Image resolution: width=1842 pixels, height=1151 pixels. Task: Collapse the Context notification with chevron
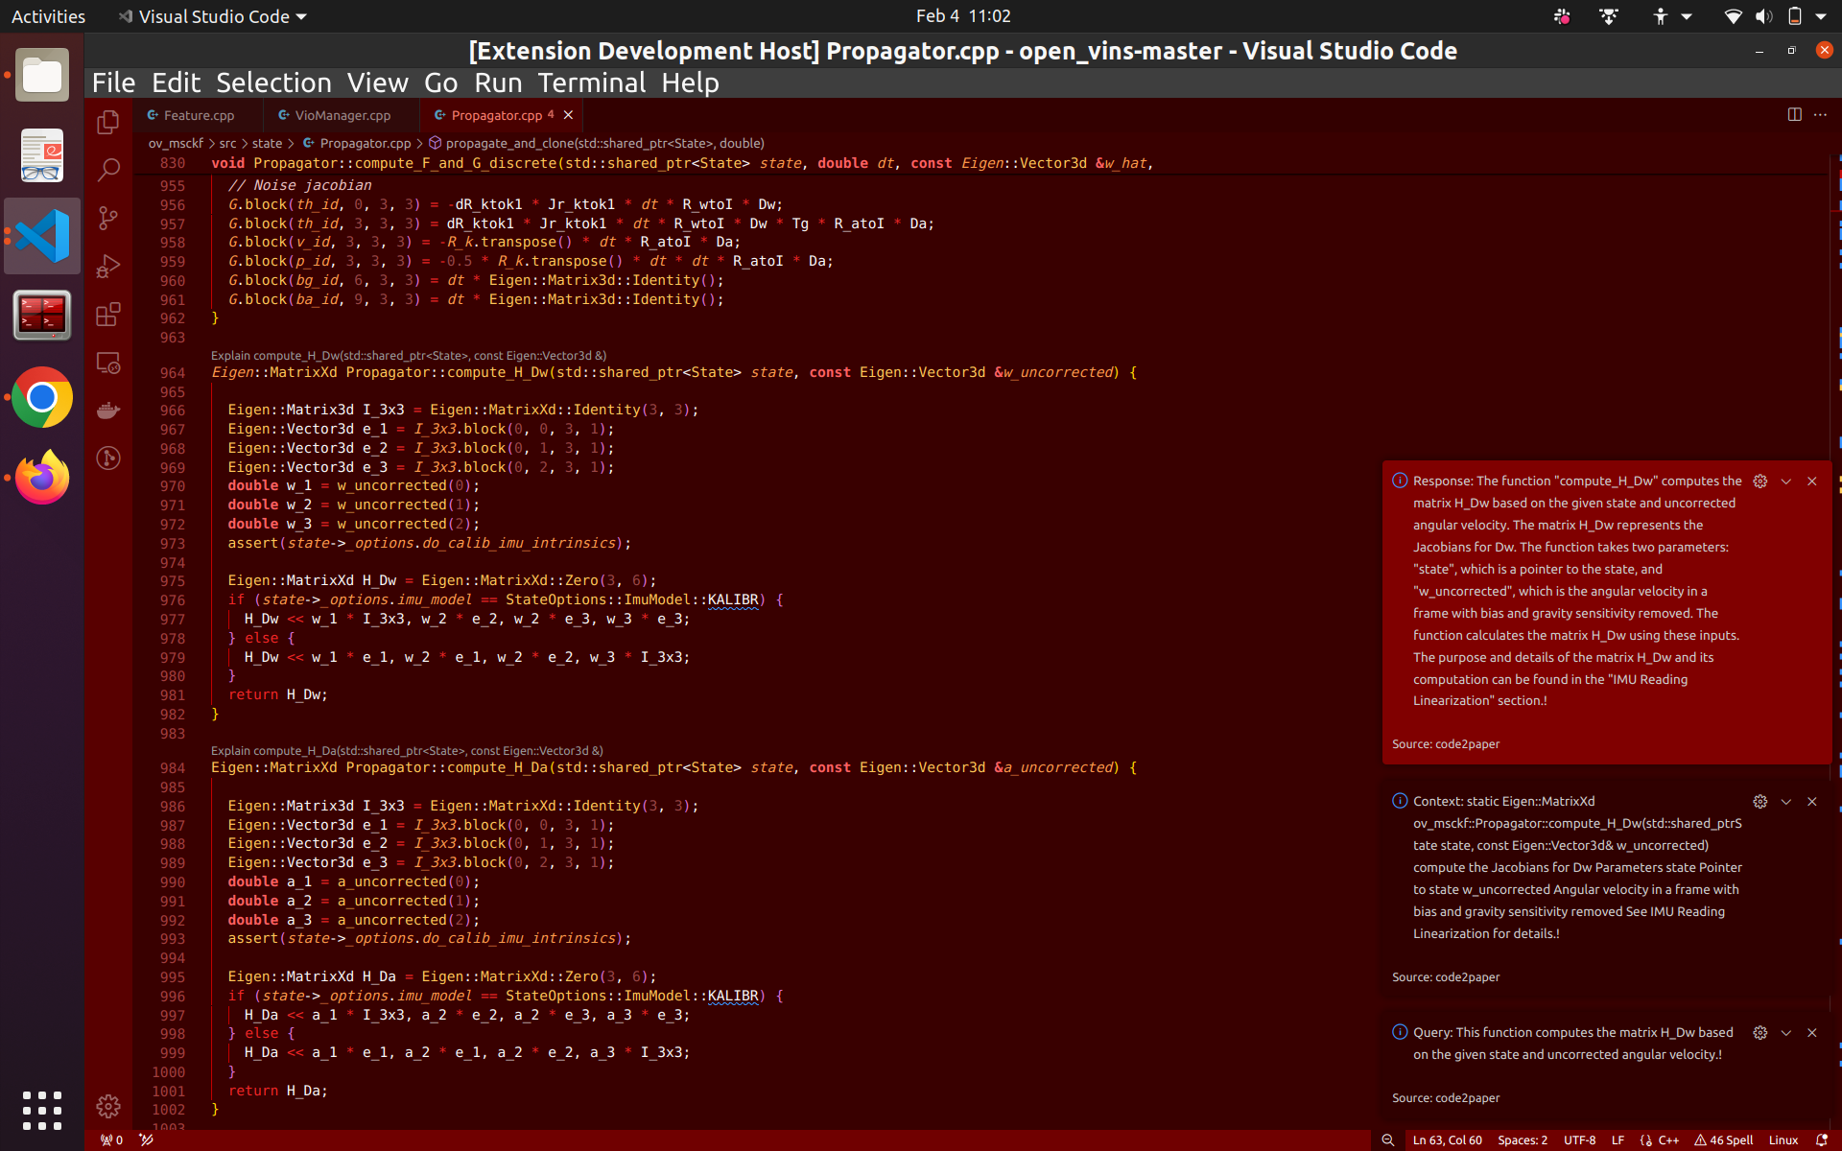[1785, 802]
